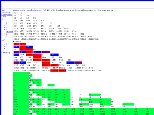
Task: Click the green '262144' row label
Action: [21, 114]
